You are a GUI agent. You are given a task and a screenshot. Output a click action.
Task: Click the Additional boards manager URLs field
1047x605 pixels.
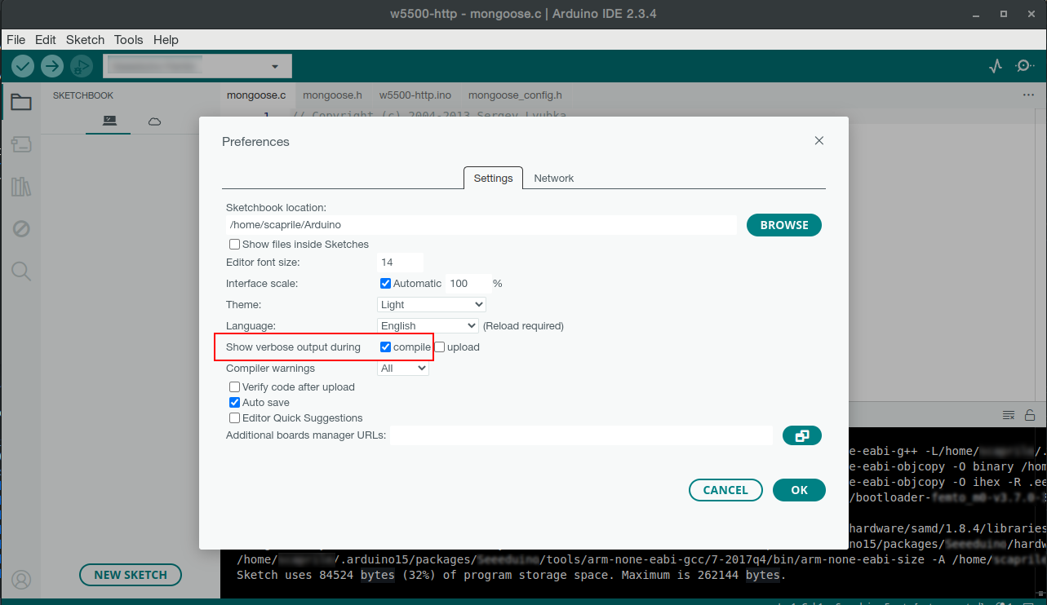[x=581, y=436]
